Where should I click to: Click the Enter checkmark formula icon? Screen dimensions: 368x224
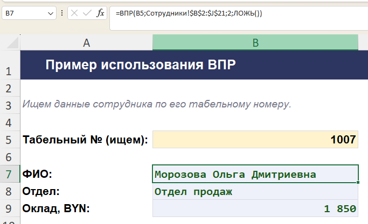pyautogui.click(x=87, y=13)
